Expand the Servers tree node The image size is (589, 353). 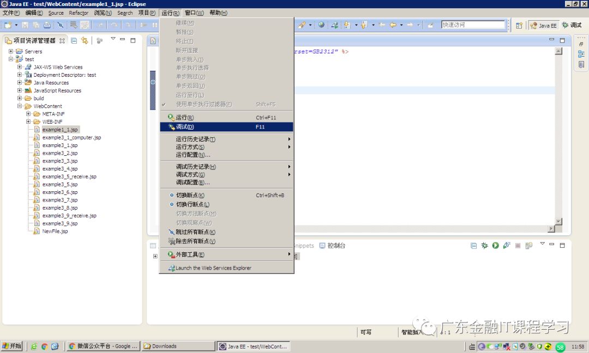11,51
